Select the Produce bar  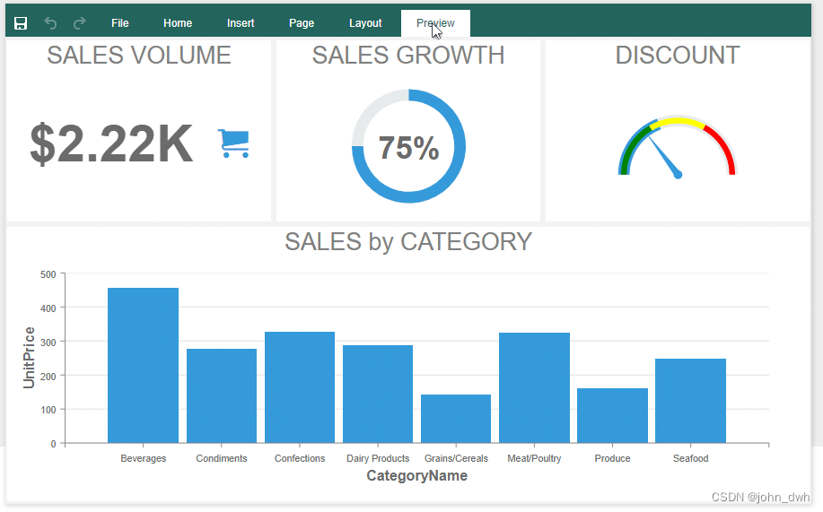[612, 415]
